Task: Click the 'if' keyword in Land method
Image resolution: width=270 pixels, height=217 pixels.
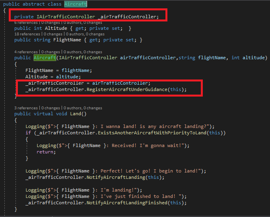Action: coord(28,133)
